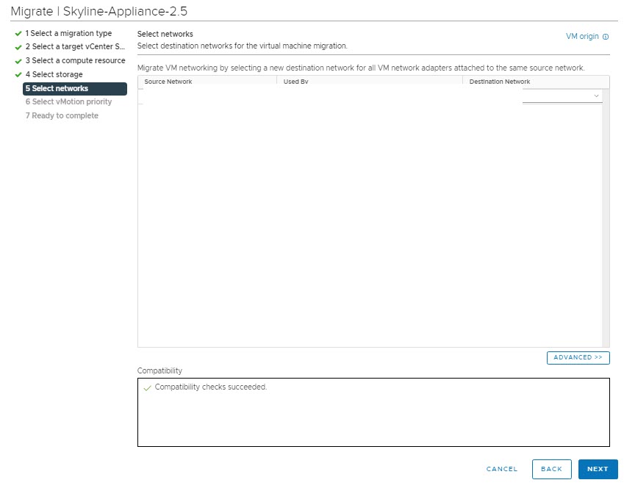Click the info icon beside VM origin
Screen dimensions: 624x491
[606, 37]
